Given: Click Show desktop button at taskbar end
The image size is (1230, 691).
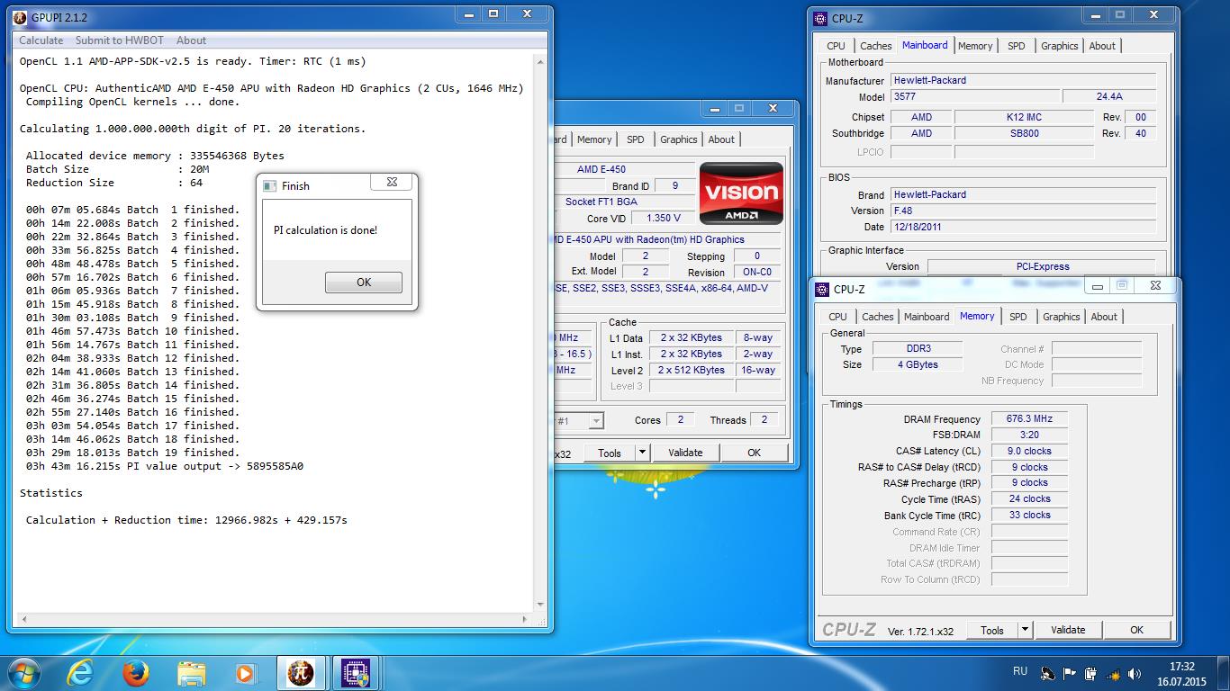Looking at the screenshot, I should (1224, 673).
